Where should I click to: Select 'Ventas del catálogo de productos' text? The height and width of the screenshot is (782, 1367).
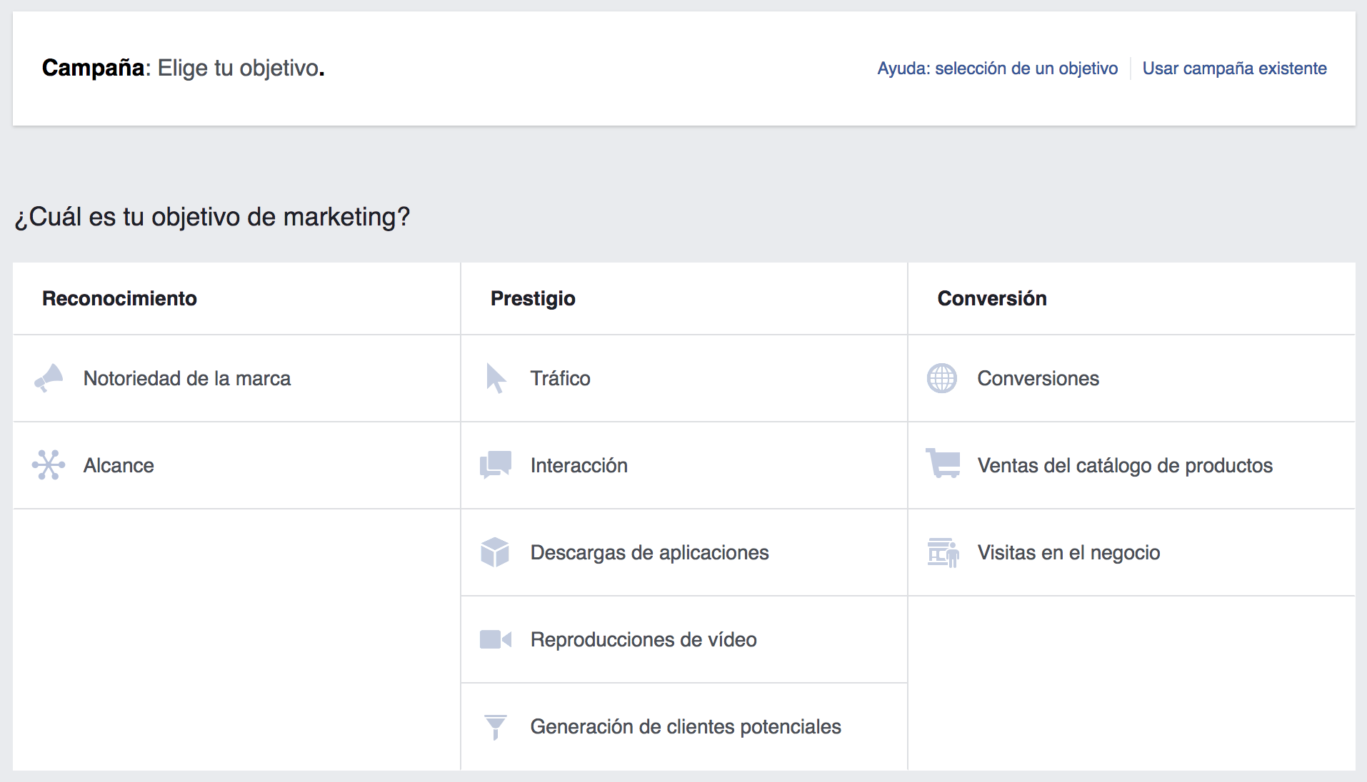(x=1125, y=465)
